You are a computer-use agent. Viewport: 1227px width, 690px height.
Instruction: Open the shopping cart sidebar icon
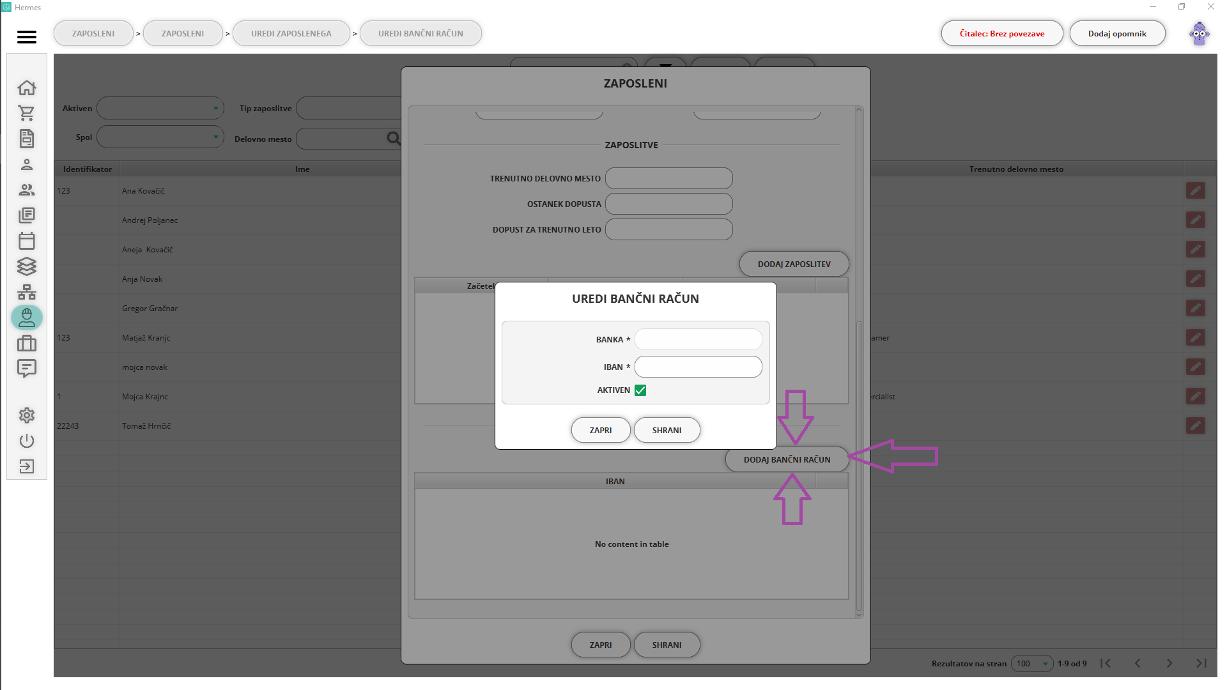(27, 113)
